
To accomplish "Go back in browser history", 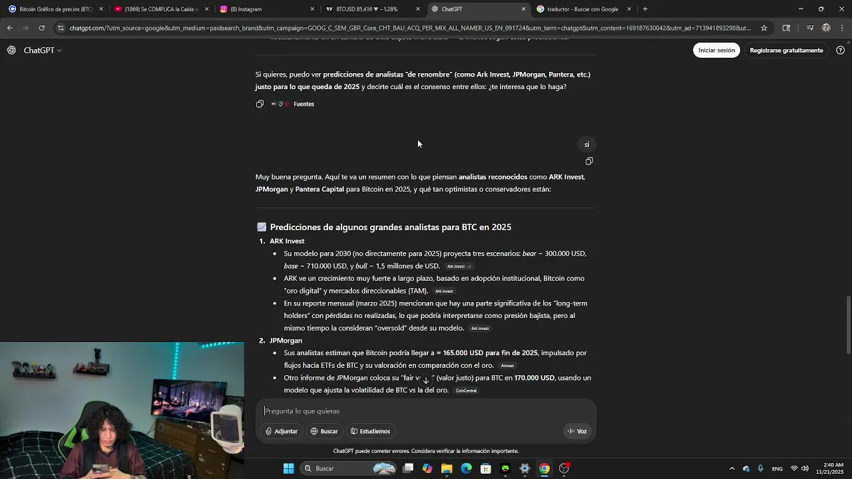I will pyautogui.click(x=9, y=28).
